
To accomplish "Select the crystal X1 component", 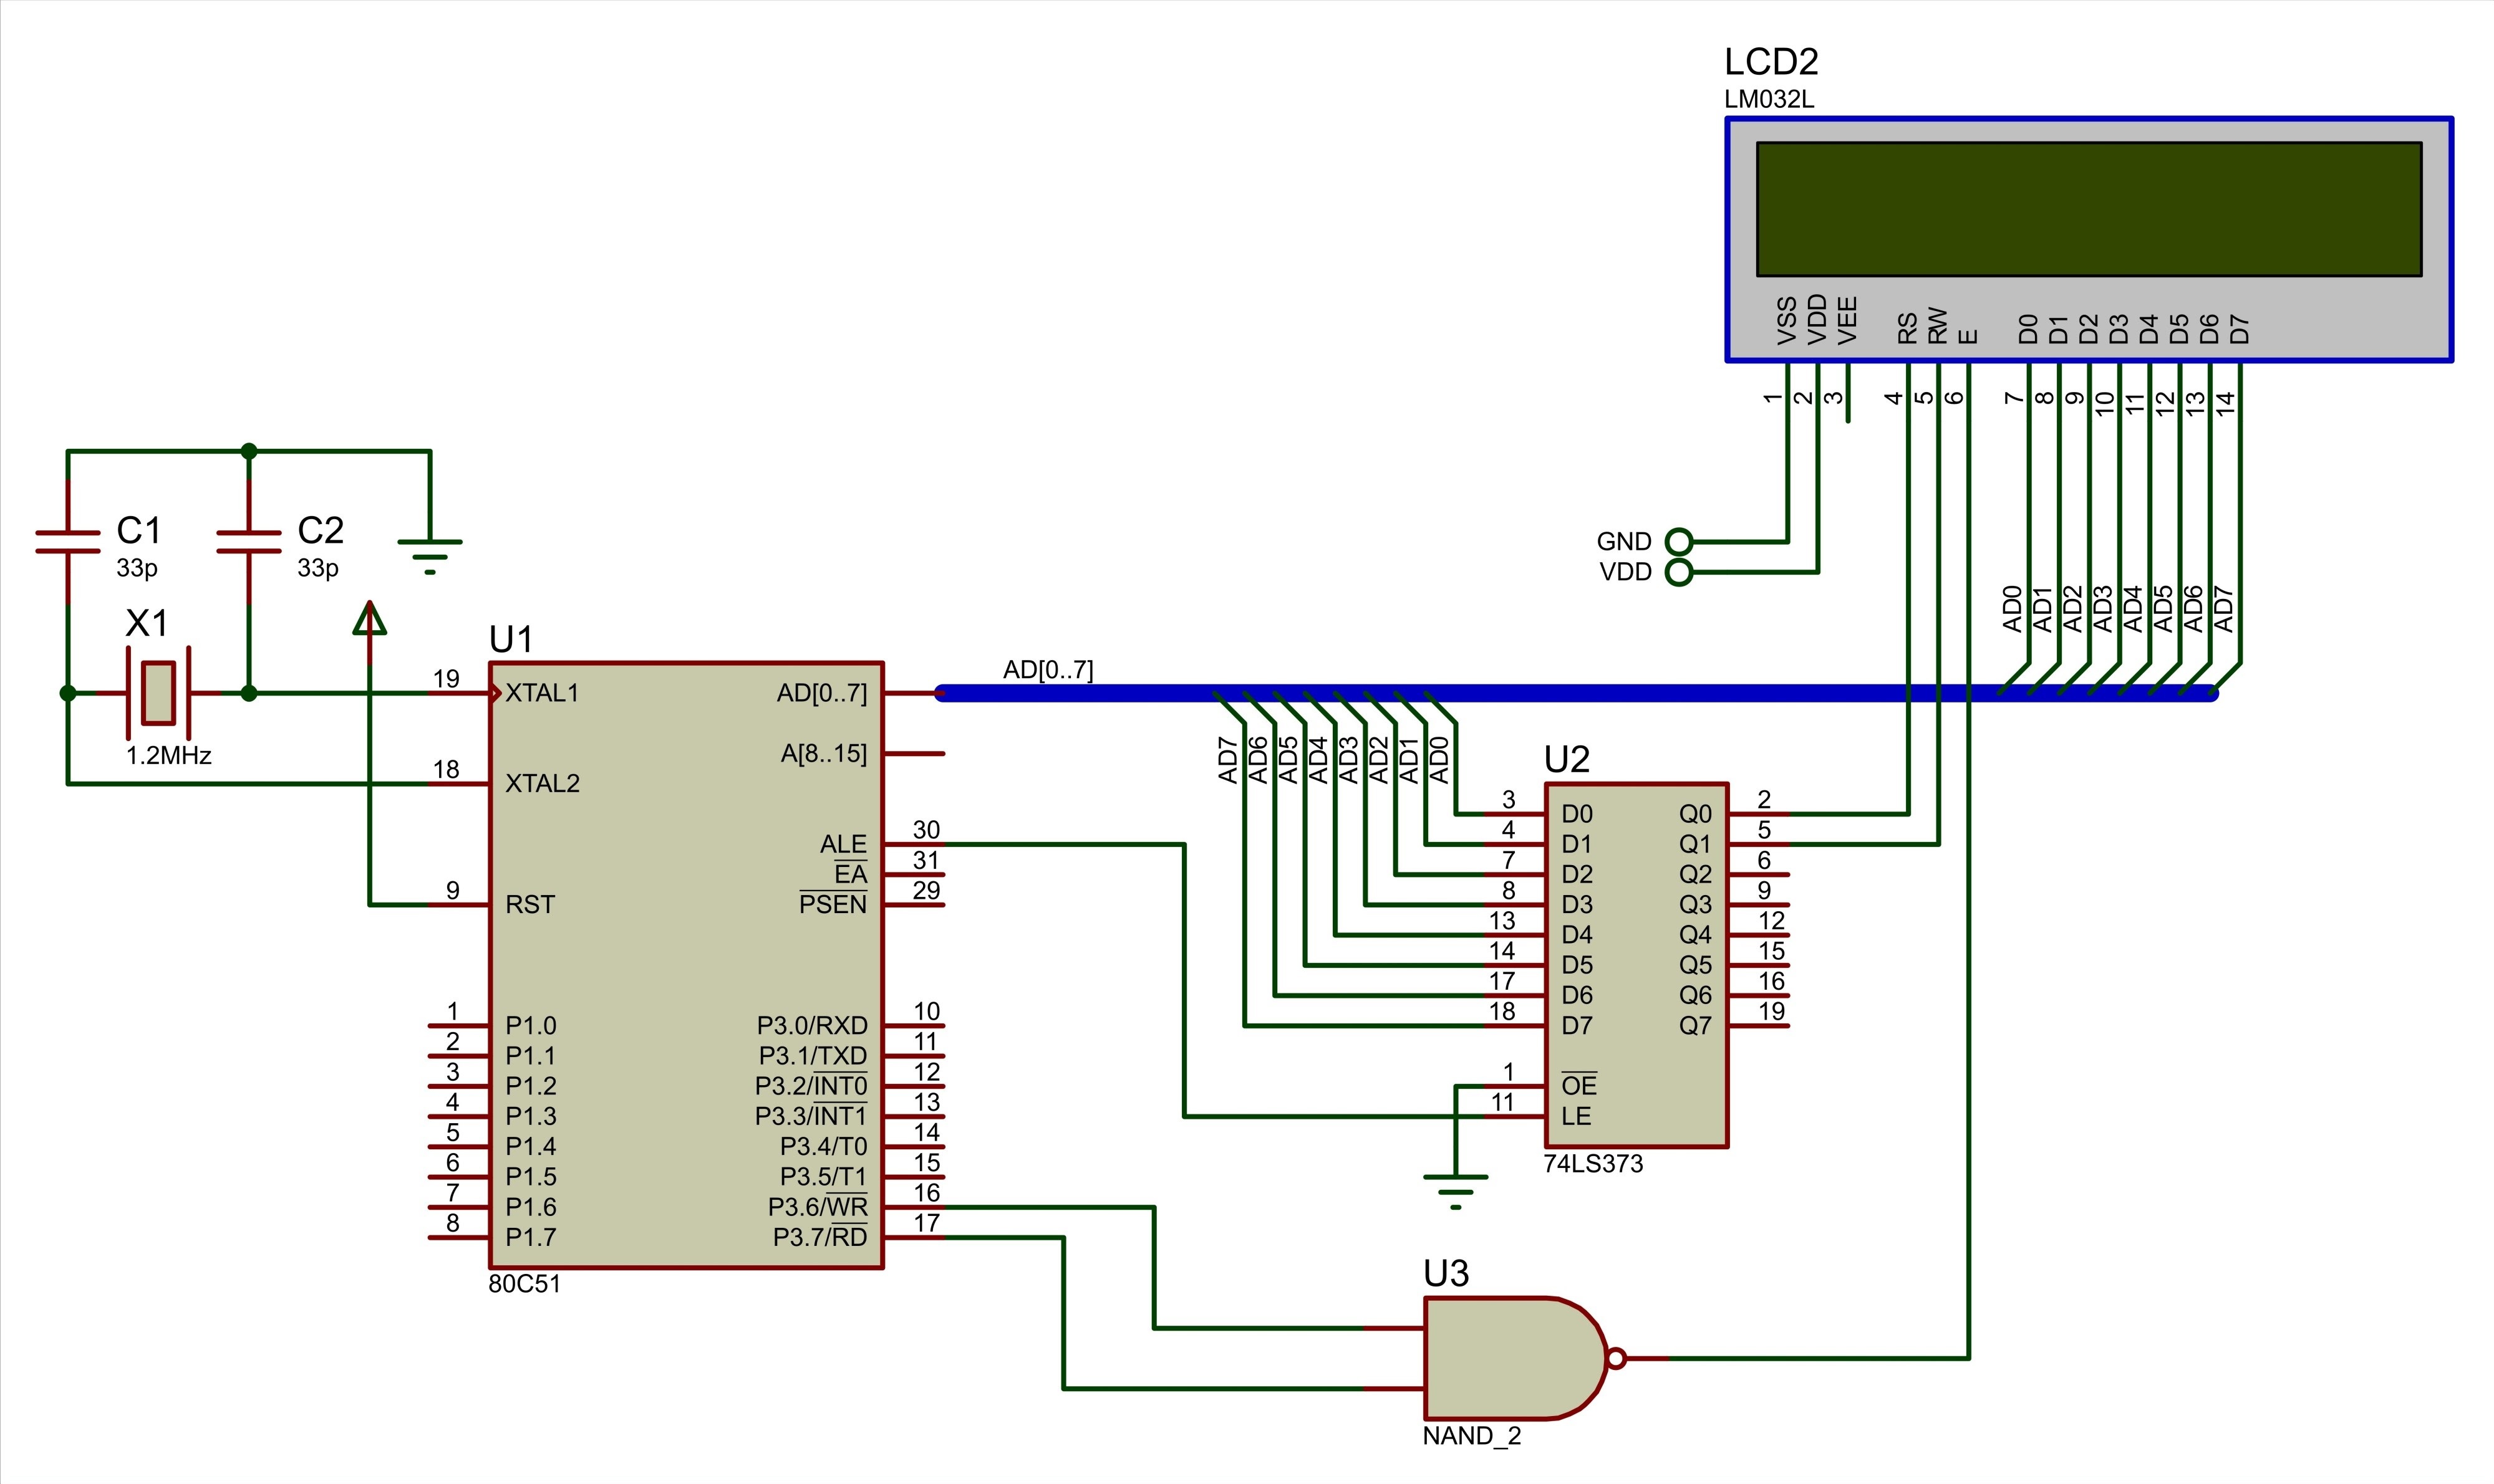I will (x=158, y=692).
